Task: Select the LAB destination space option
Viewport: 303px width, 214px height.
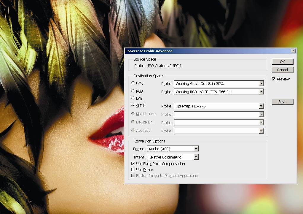Action: click(x=133, y=98)
